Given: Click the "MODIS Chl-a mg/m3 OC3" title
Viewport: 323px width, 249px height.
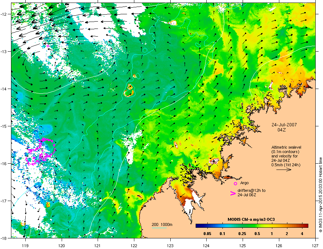Looking at the screenshot, I should [x=251, y=219].
